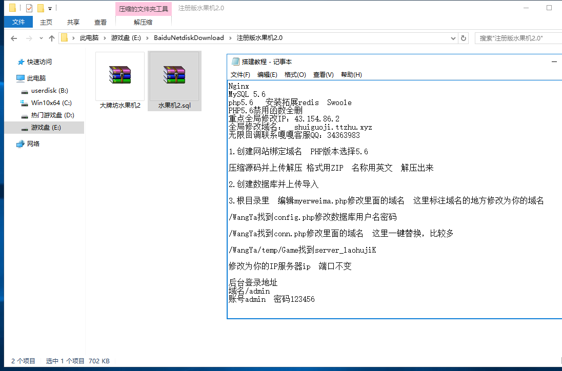The image size is (562, 371).
Task: Expand the address bar history dropdown
Action: pos(453,38)
